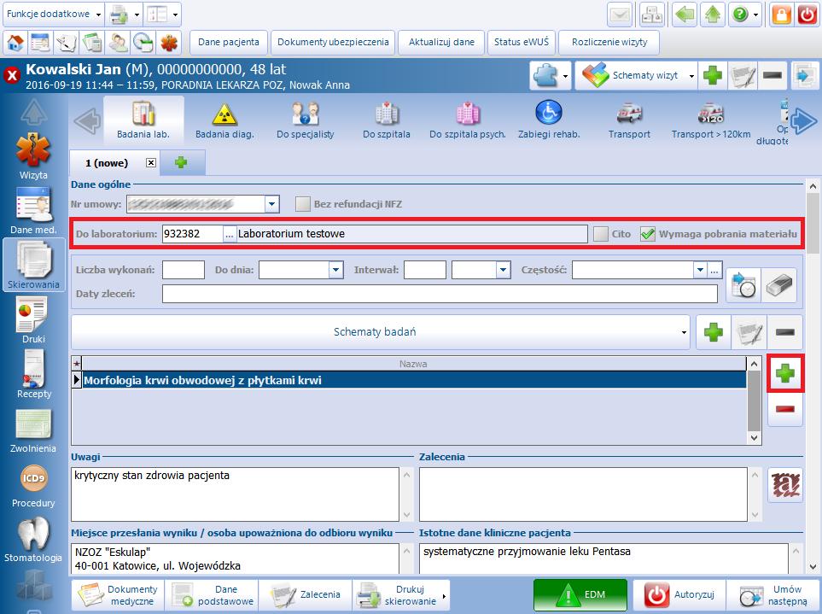Click the Aktualizuj dane button
The height and width of the screenshot is (614, 822).
point(441,42)
